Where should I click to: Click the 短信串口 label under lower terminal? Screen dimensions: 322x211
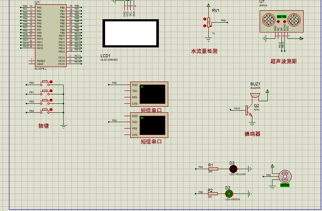pyautogui.click(x=151, y=141)
